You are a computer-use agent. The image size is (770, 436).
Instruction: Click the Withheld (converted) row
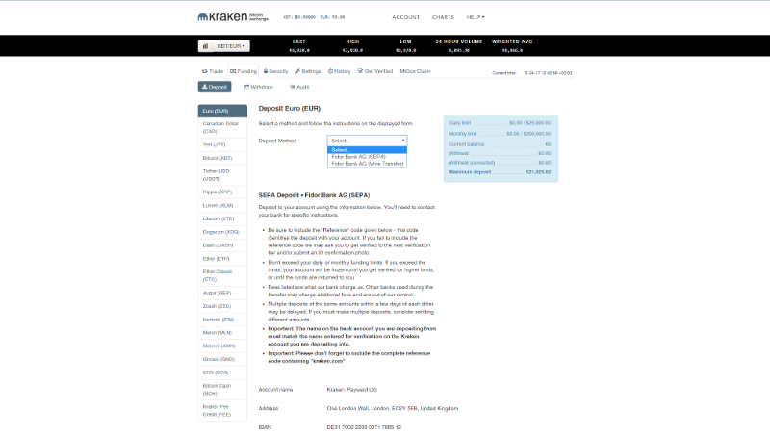500,163
